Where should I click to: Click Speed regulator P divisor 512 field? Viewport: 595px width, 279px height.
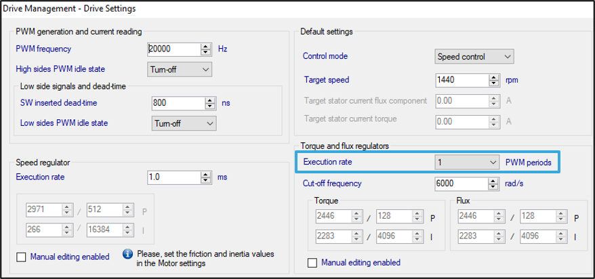(105, 209)
